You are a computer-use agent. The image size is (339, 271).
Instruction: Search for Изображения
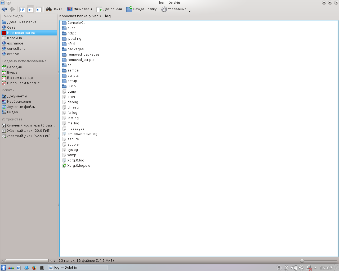click(x=29, y=102)
